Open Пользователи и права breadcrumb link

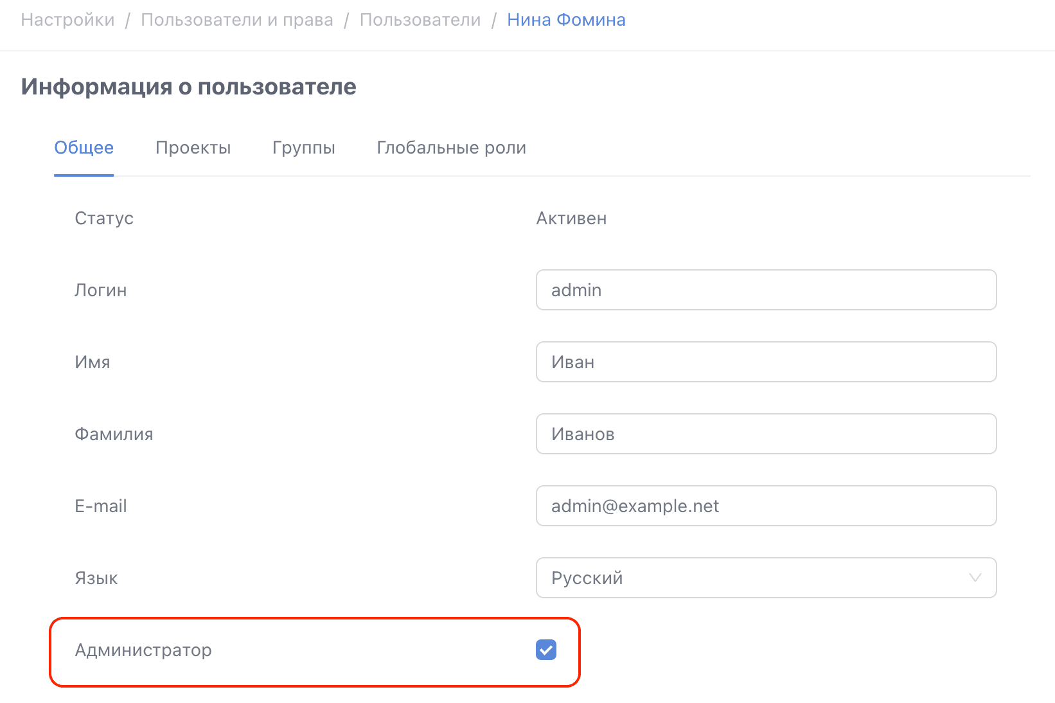(237, 20)
